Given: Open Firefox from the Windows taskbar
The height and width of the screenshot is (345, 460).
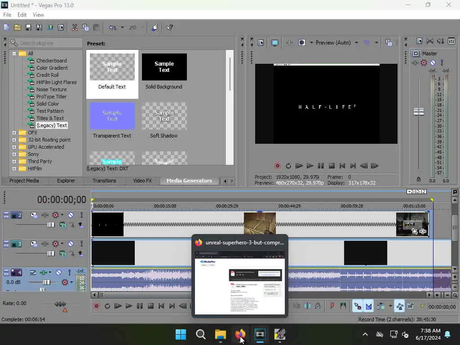Looking at the screenshot, I should coord(240,334).
